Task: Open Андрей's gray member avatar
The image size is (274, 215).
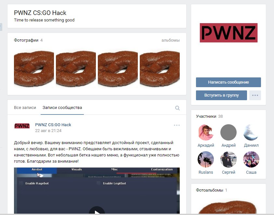Action: [x=228, y=132]
